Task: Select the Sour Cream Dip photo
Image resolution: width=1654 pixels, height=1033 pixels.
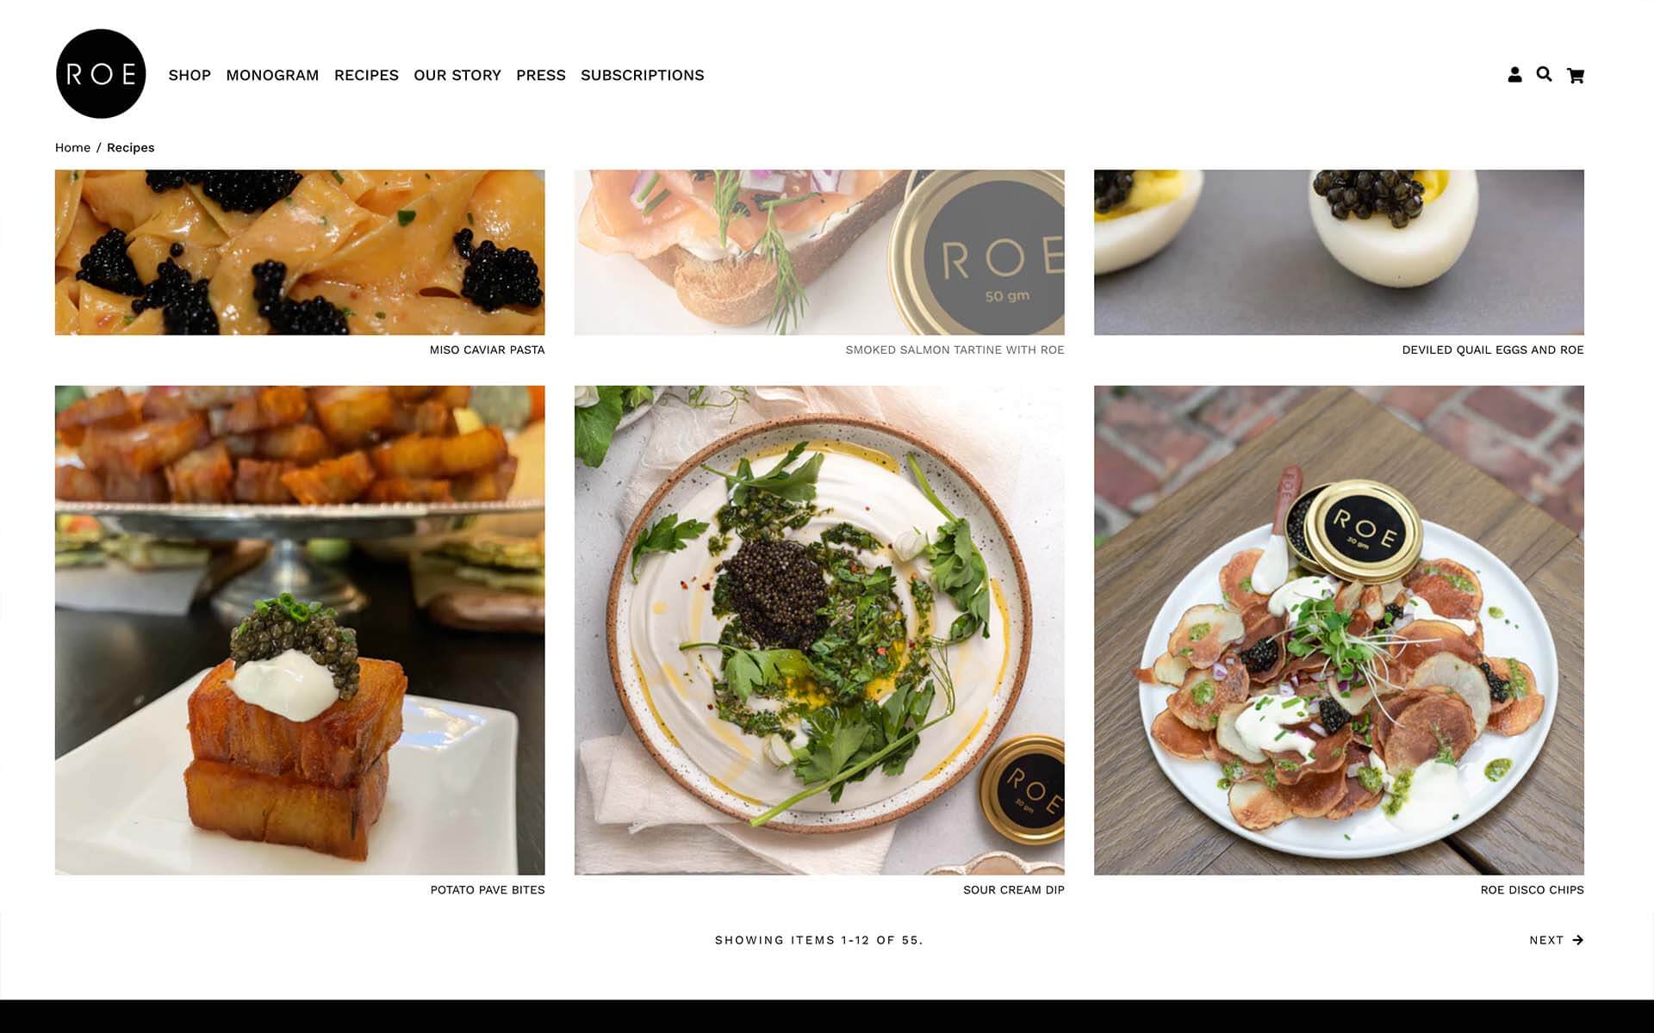Action: click(819, 630)
